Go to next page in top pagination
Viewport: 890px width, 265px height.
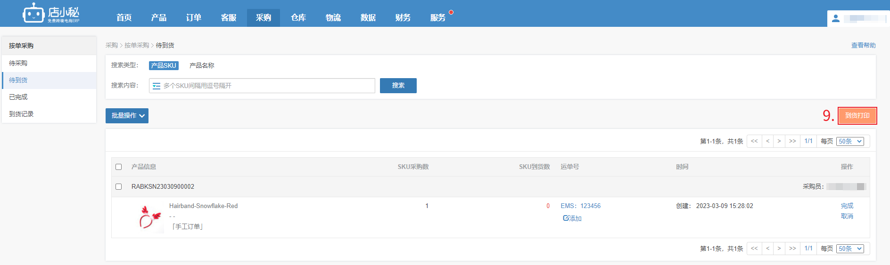[779, 141]
